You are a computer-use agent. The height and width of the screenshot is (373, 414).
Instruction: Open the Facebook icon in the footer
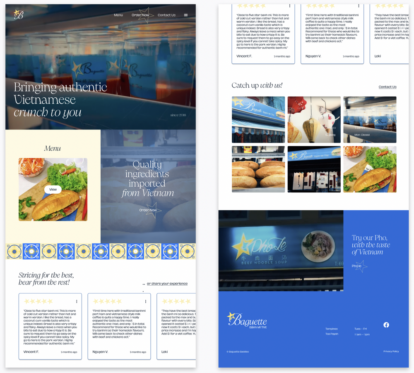coord(386,325)
